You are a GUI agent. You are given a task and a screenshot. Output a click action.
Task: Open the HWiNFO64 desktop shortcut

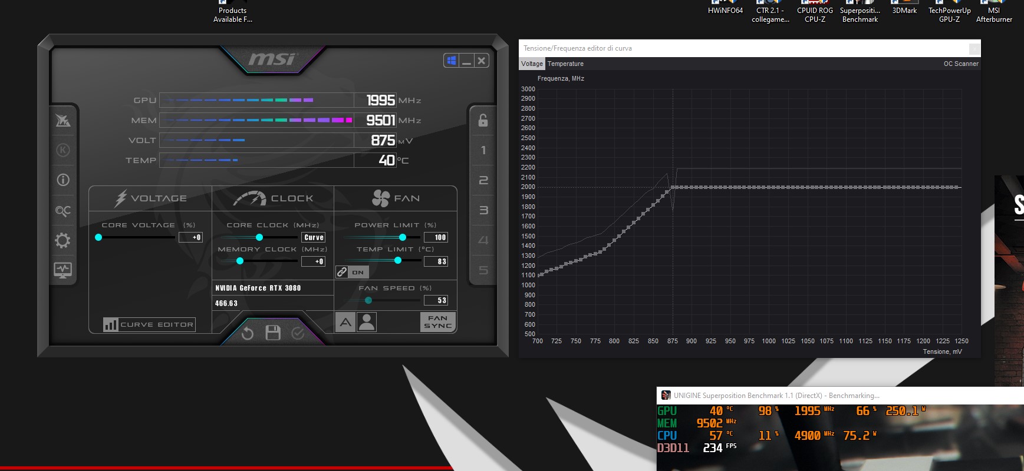(725, 8)
